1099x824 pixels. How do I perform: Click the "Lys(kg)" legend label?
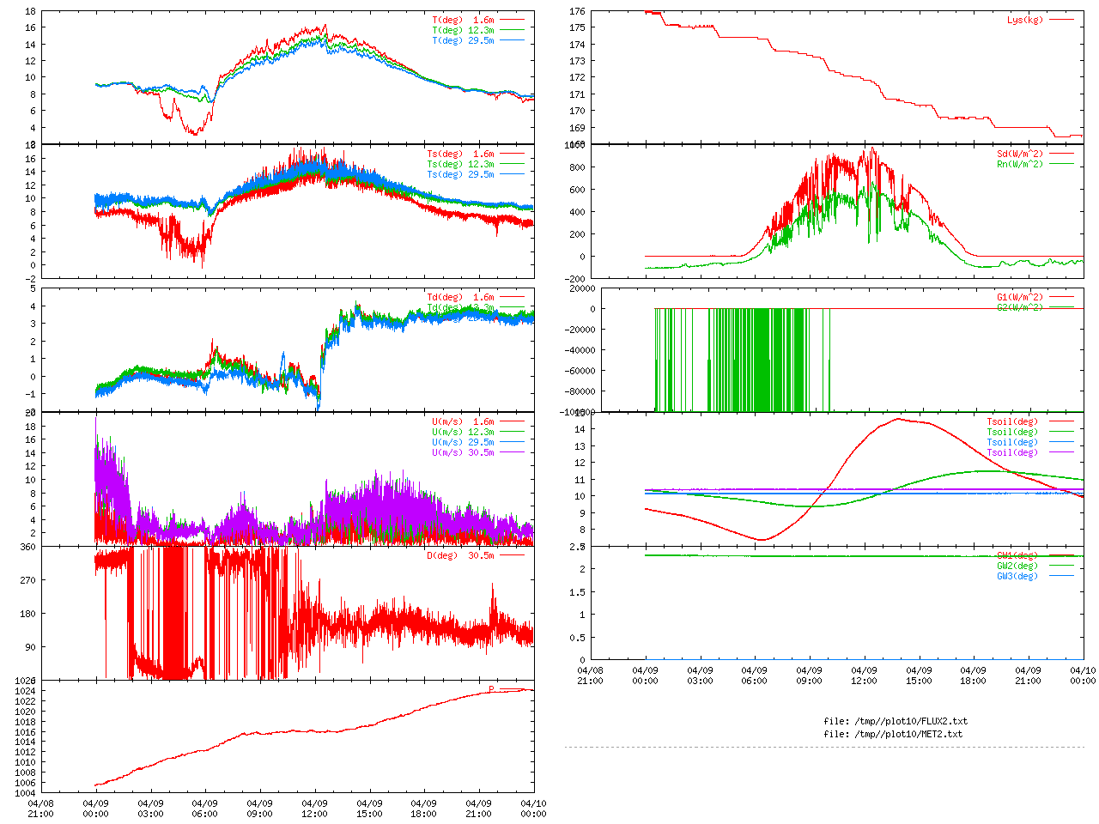(1025, 20)
